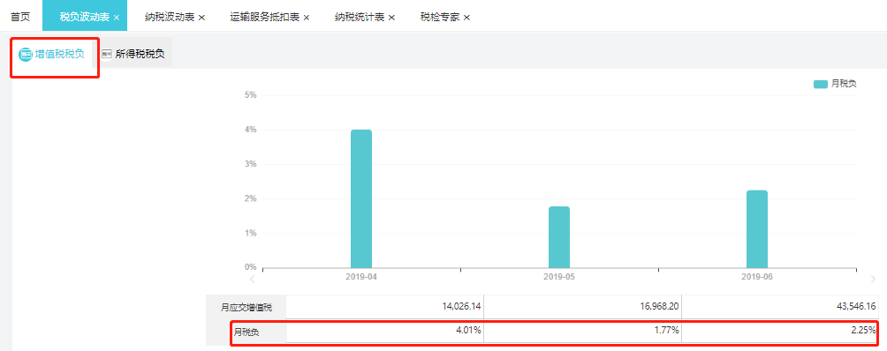The height and width of the screenshot is (351, 887).
Task: Click the 2019-06 bar in chart
Action: coord(757,229)
